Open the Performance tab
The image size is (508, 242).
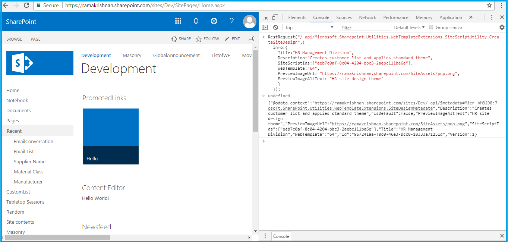(396, 18)
